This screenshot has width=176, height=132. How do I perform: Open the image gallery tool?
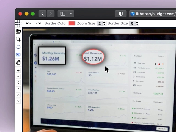tap(18, 31)
